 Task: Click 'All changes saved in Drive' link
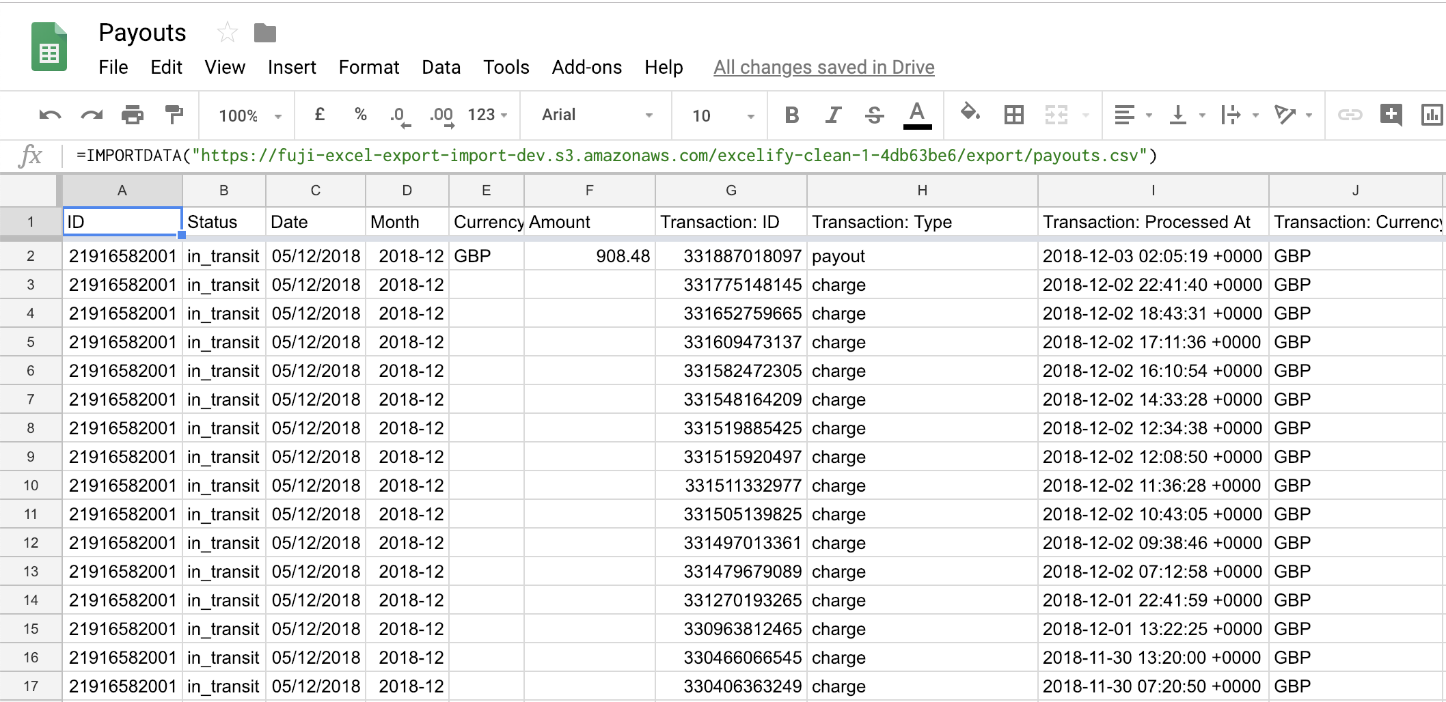pyautogui.click(x=823, y=68)
